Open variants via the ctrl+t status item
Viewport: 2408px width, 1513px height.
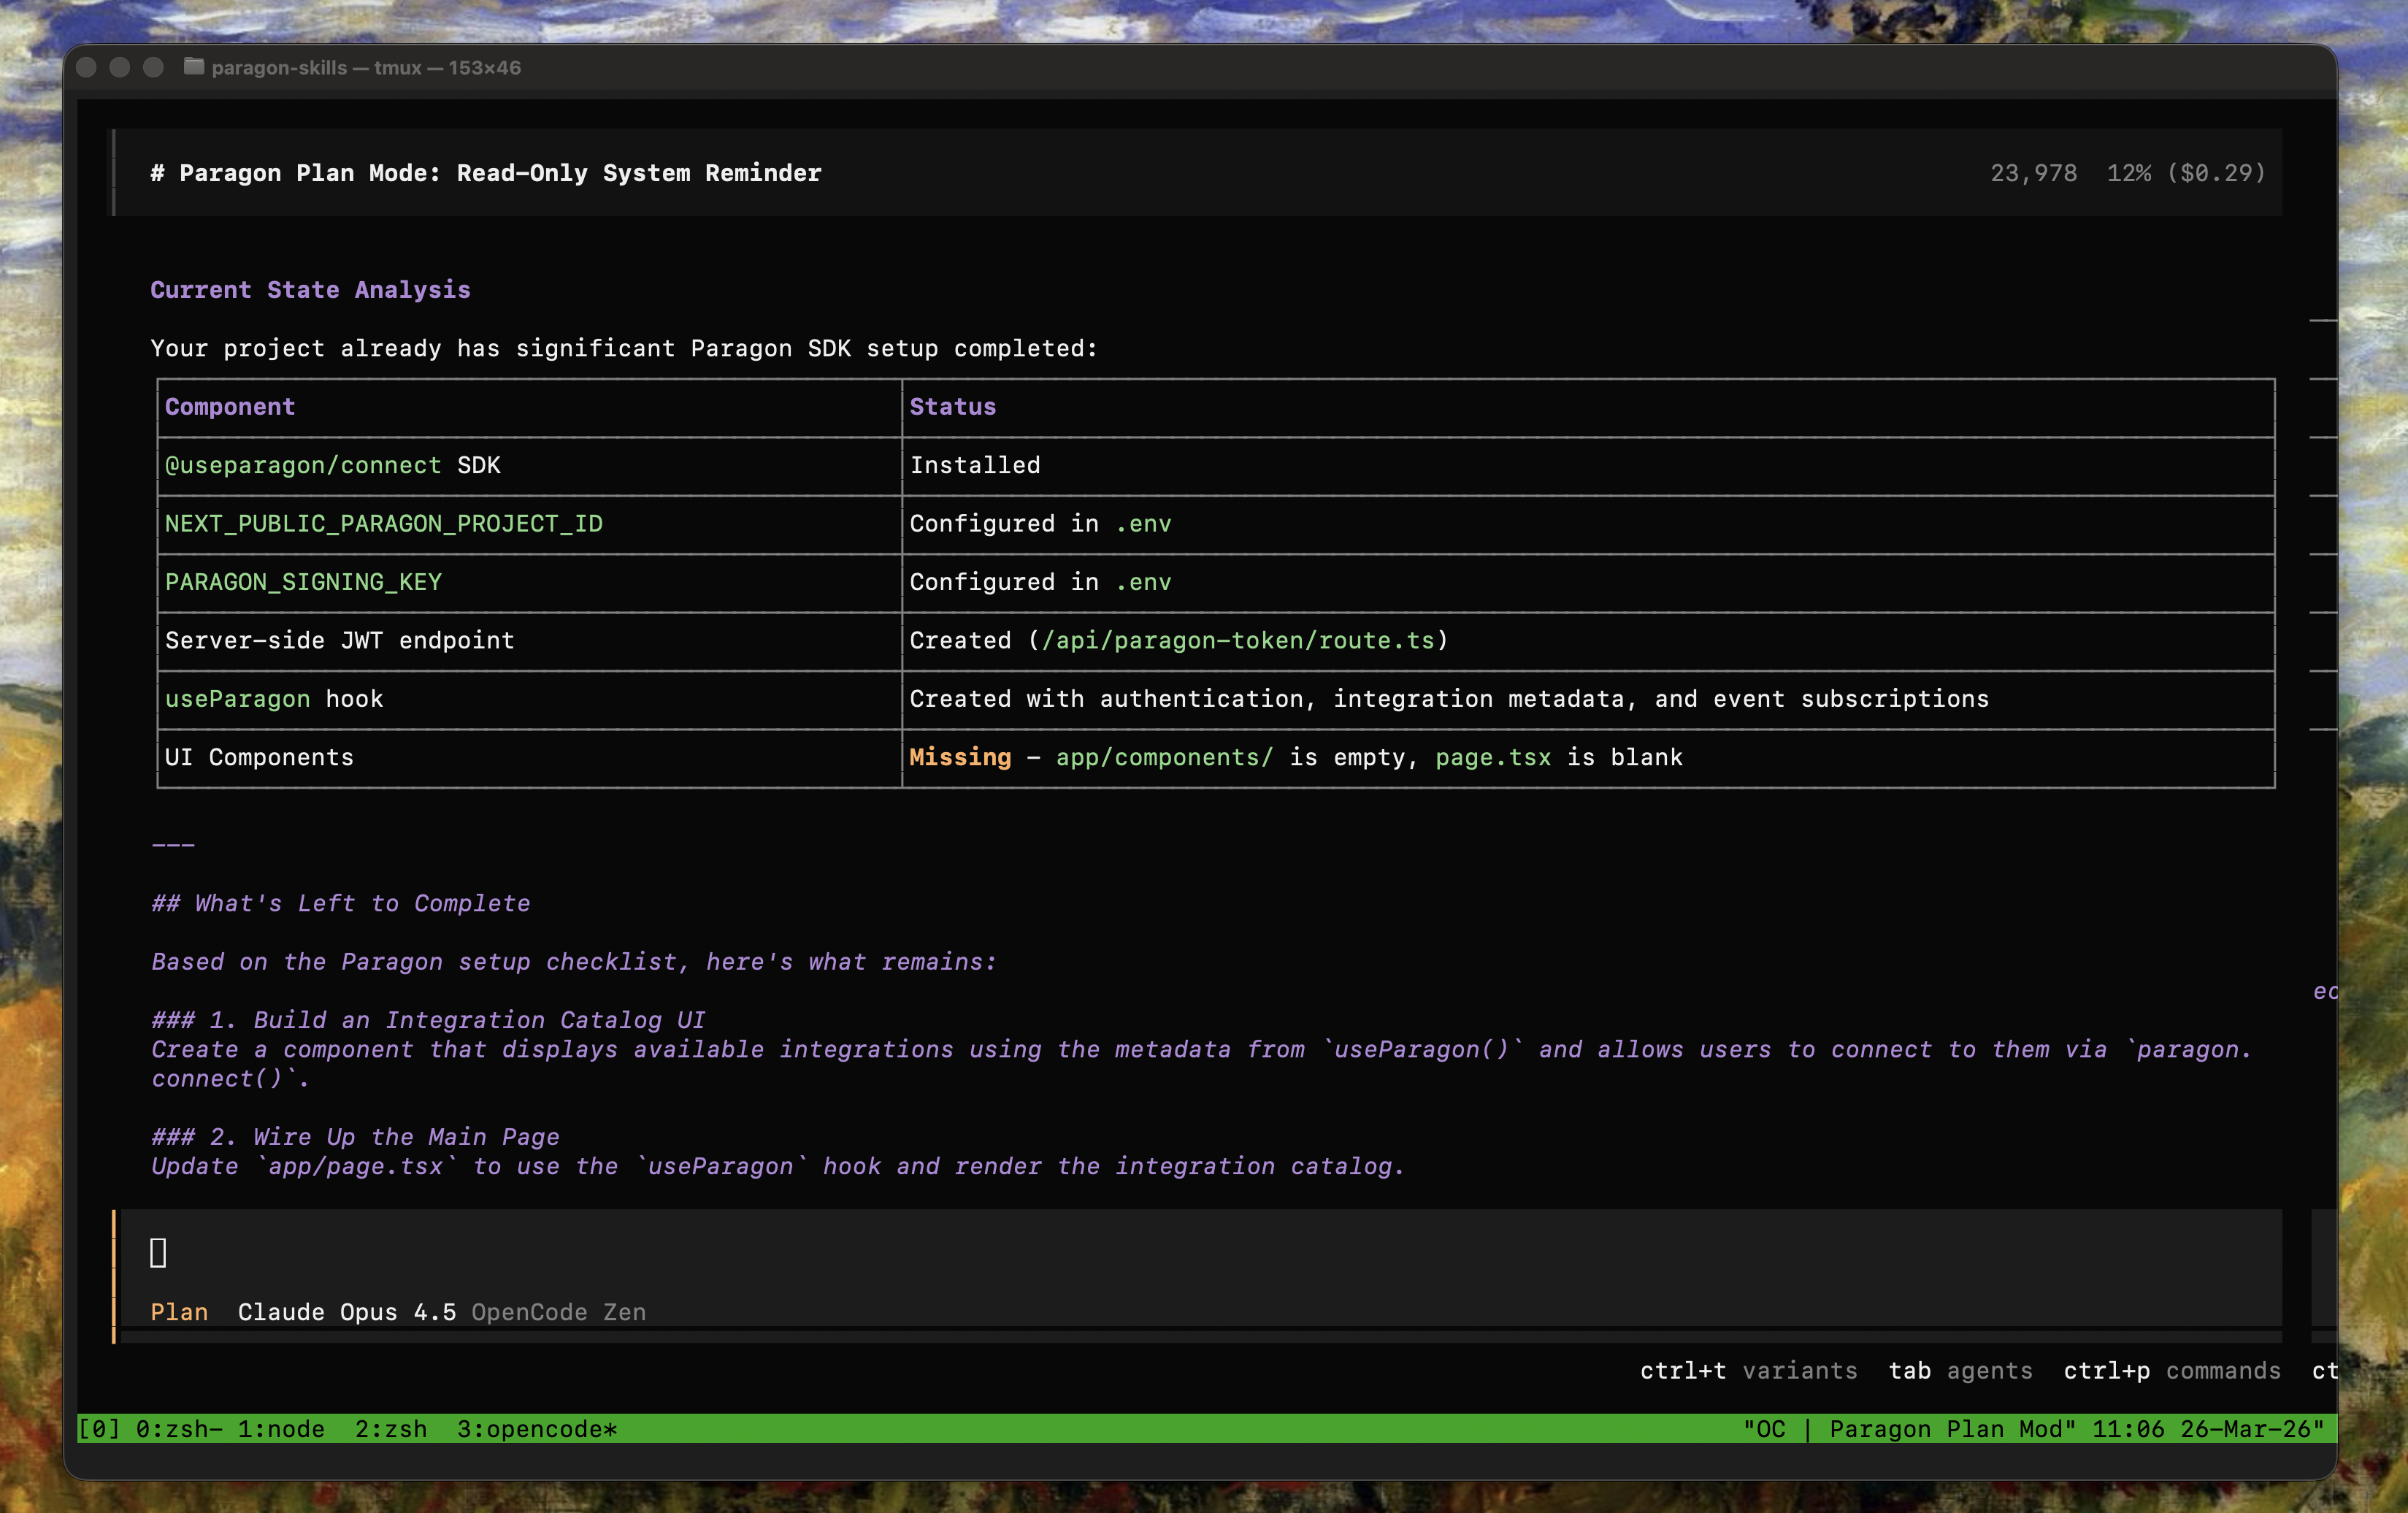(x=1749, y=1371)
